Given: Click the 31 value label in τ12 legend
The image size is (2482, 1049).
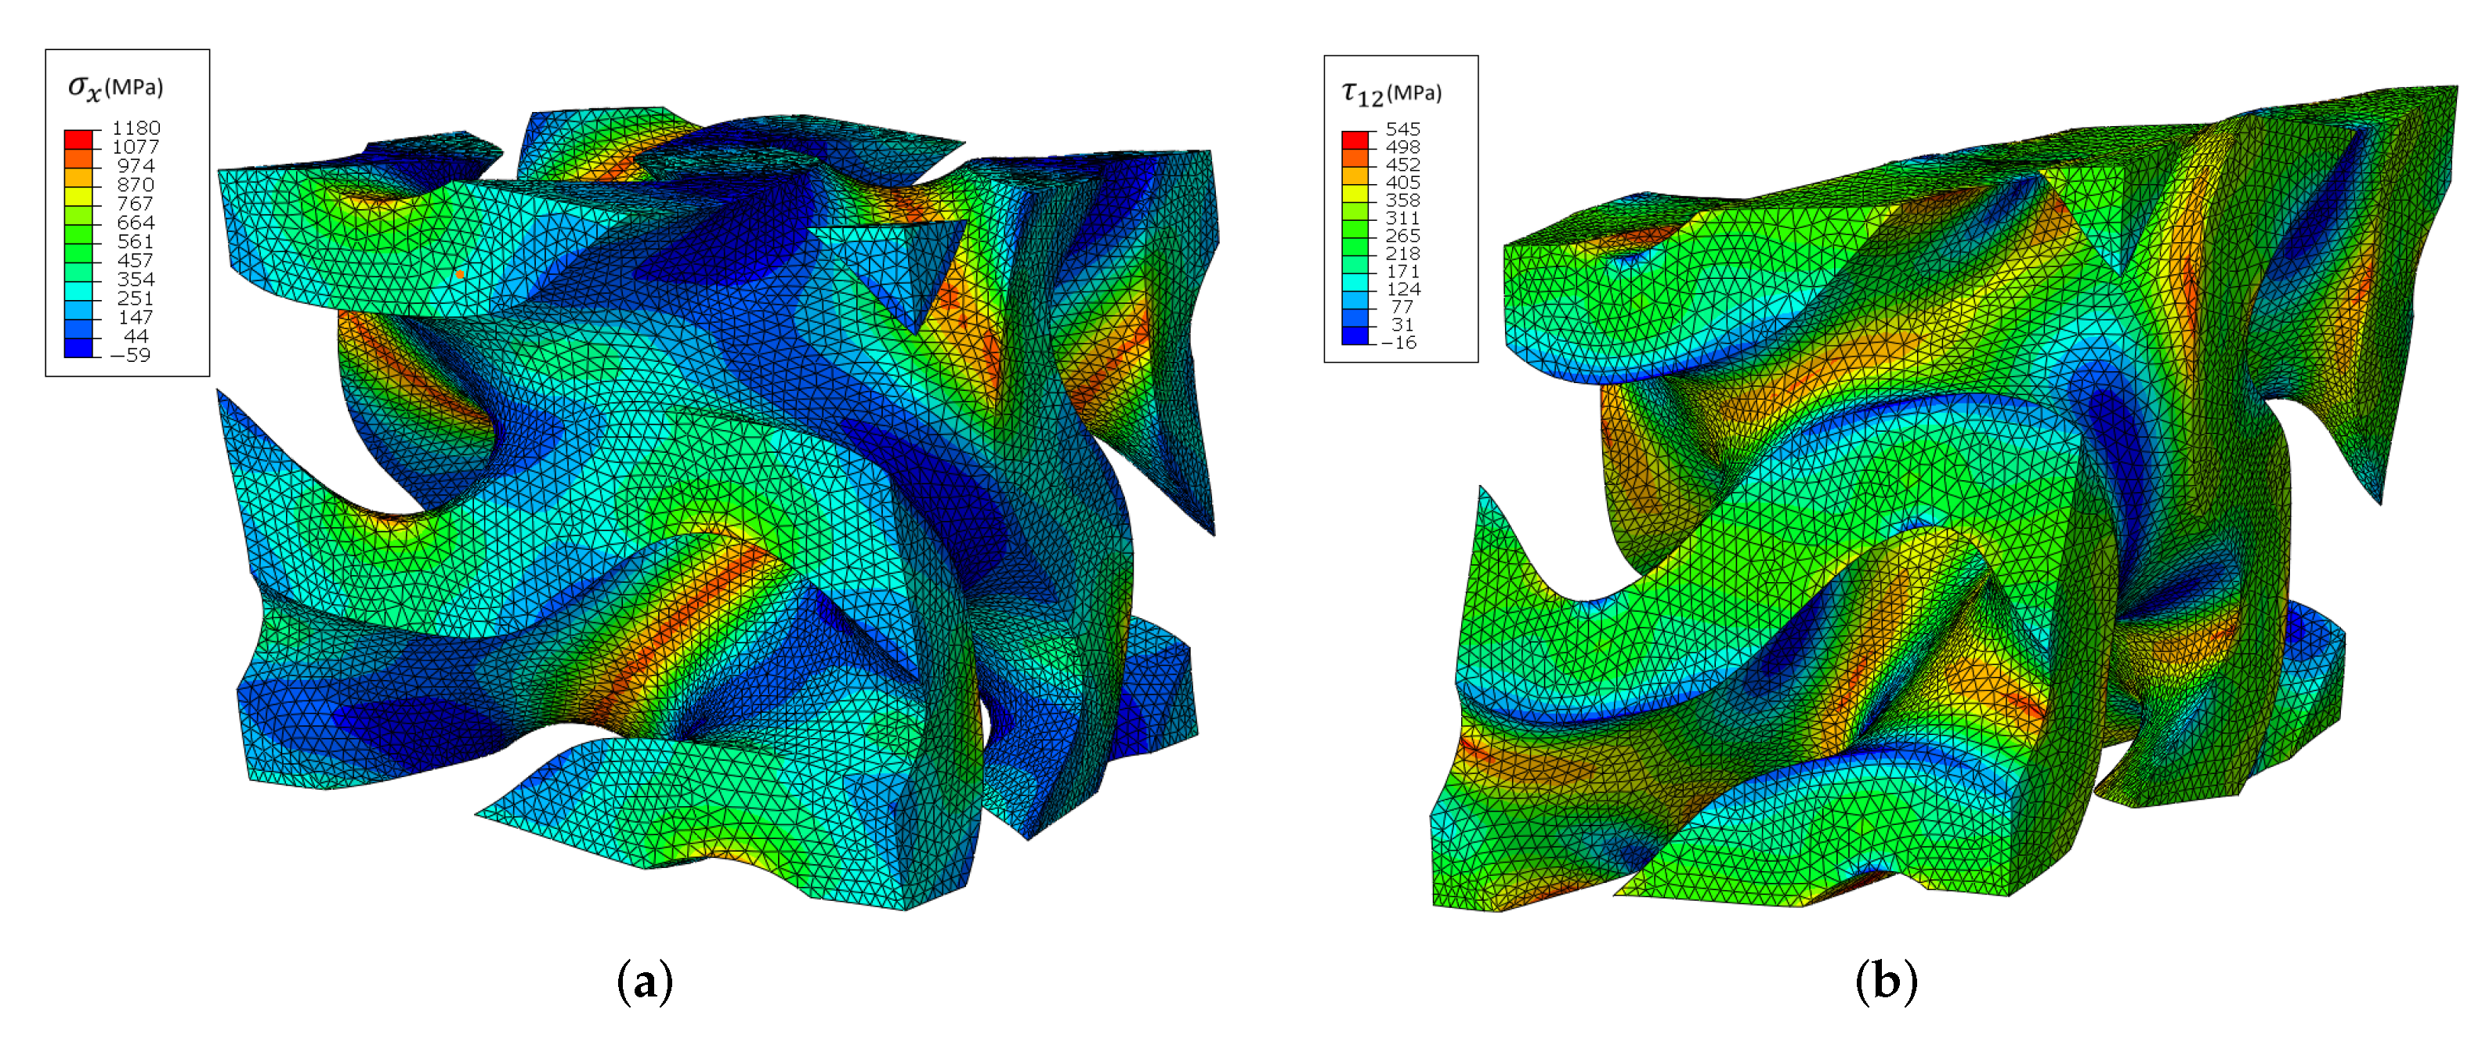Looking at the screenshot, I should coord(1402,324).
